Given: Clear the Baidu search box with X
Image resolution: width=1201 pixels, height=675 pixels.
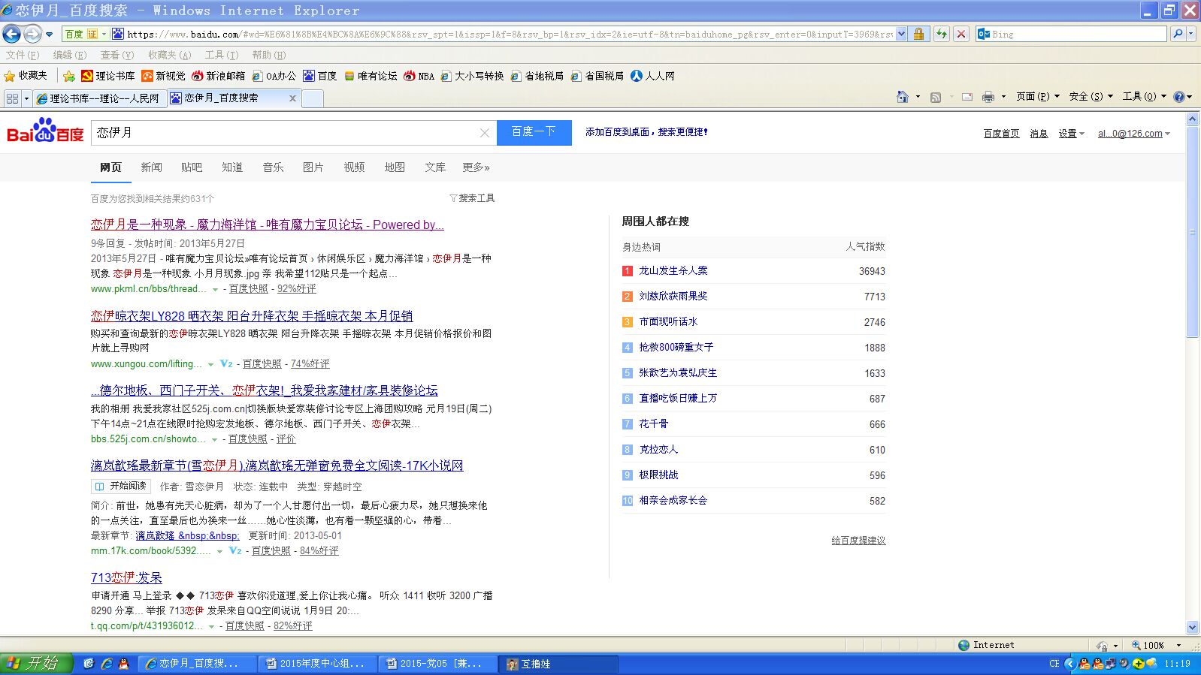Looking at the screenshot, I should 485,133.
